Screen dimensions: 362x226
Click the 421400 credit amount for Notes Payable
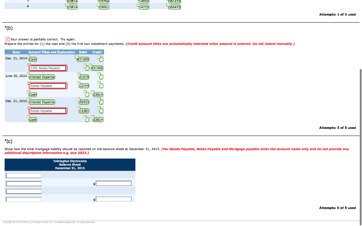[x=97, y=68]
